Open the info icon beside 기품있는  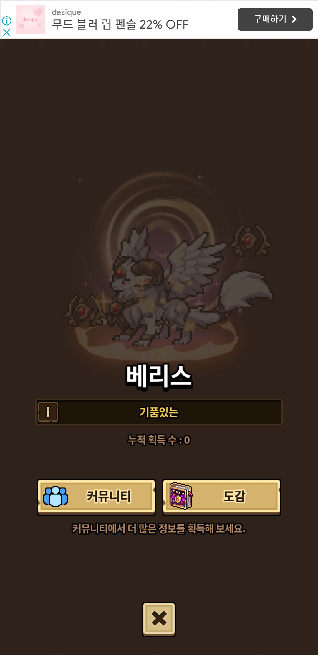(48, 412)
